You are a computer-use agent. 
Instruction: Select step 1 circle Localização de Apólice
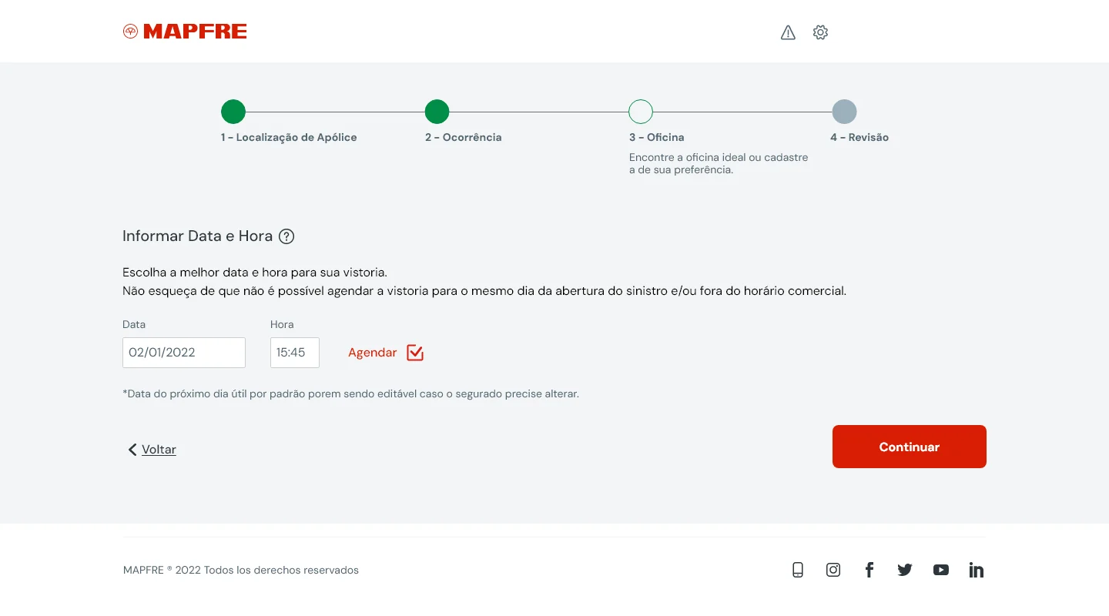click(233, 112)
